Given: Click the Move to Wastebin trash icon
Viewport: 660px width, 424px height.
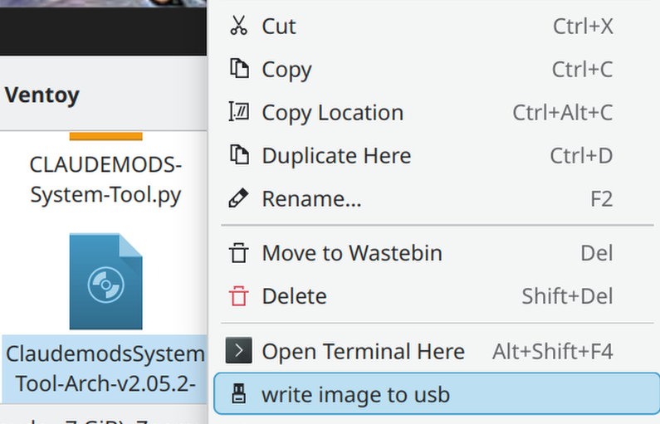Looking at the screenshot, I should click(238, 253).
